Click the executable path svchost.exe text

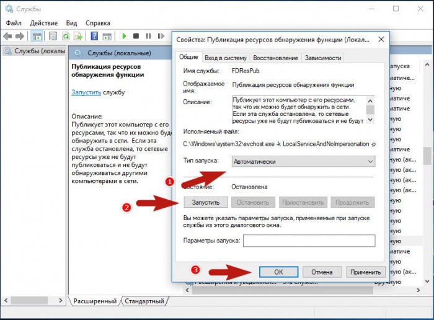(279, 144)
